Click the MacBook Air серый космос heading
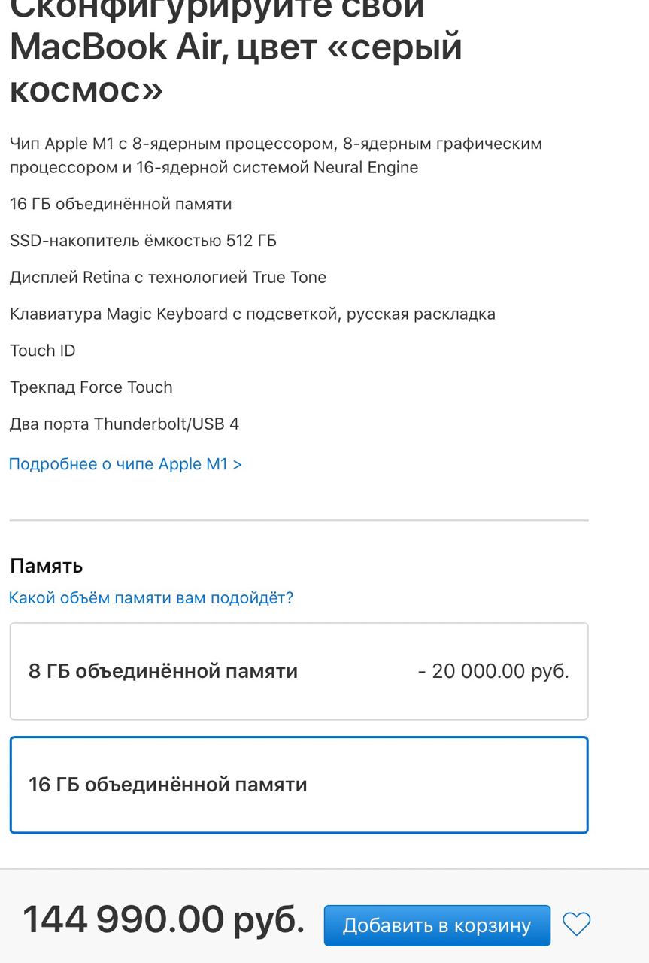The image size is (649, 963). pos(235,48)
